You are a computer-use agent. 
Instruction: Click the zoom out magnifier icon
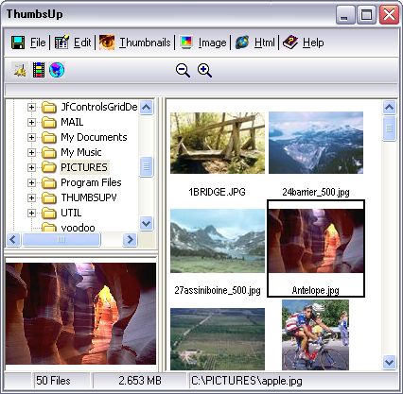tap(183, 70)
